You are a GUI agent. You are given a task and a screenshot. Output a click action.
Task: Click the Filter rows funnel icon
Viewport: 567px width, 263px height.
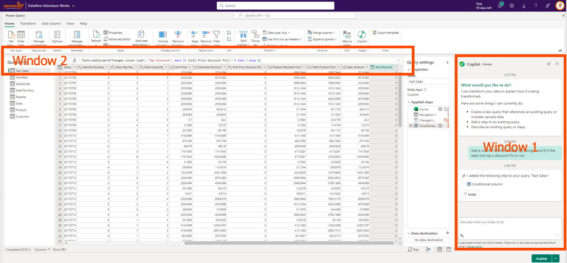[216, 35]
